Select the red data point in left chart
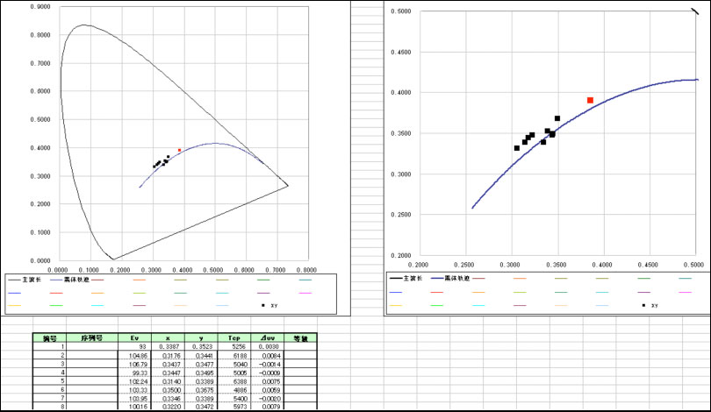This screenshot has height=412, width=711. pos(180,150)
